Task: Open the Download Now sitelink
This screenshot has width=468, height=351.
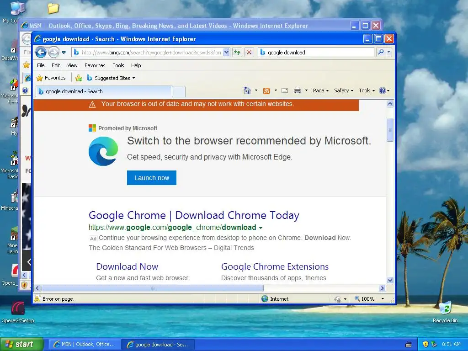Action: 127,266
